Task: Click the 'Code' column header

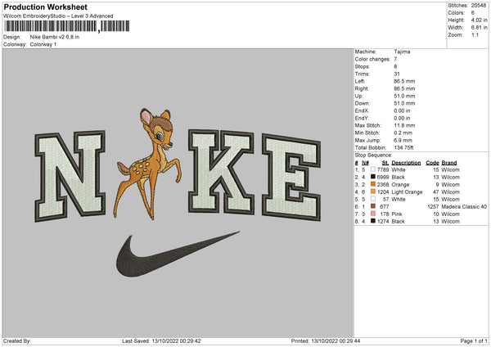Action: point(432,163)
